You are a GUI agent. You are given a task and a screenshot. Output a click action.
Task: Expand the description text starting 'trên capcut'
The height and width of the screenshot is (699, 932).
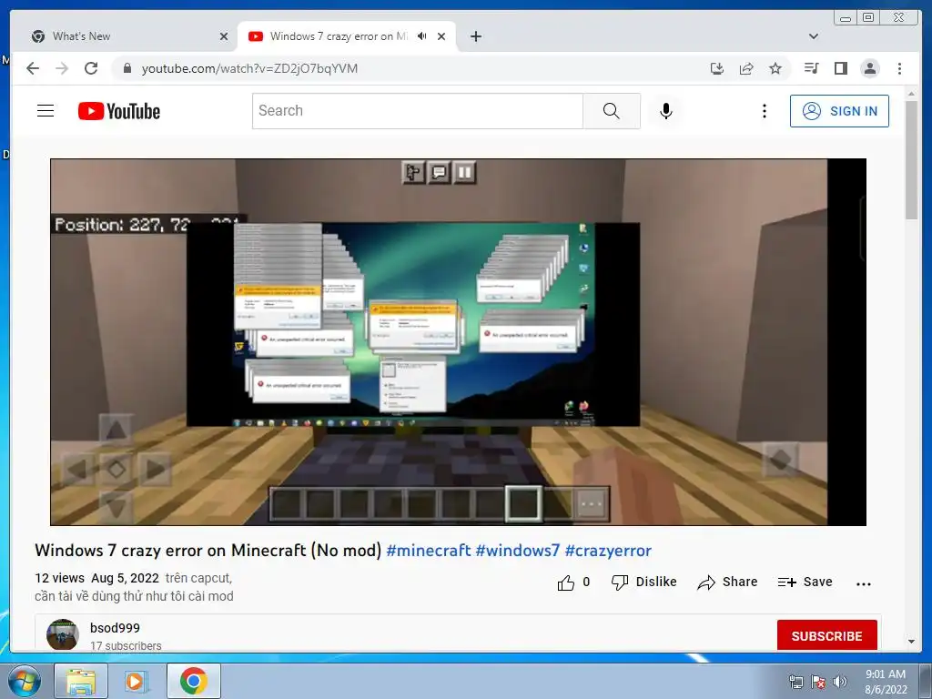134,587
